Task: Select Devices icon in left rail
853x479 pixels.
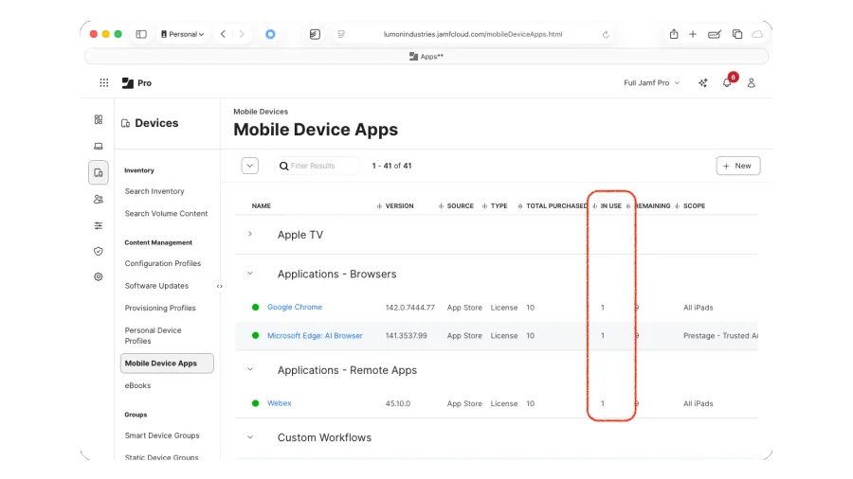Action: click(x=99, y=172)
